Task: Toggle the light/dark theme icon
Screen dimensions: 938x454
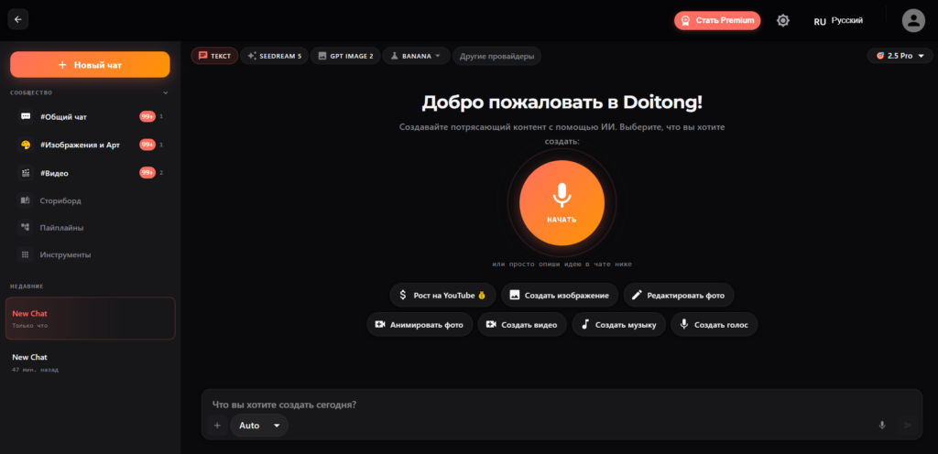Action: 783,20
